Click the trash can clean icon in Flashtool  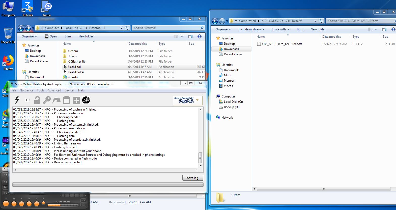66,100
